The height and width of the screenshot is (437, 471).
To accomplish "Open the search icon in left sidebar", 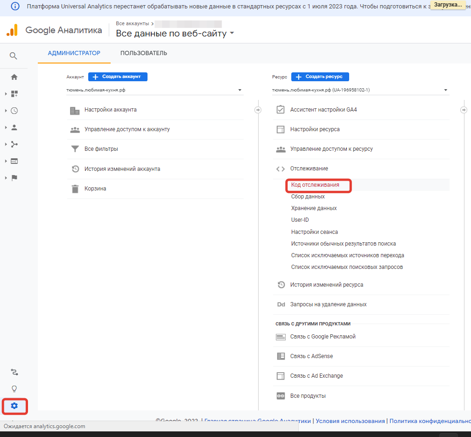I will click(13, 56).
